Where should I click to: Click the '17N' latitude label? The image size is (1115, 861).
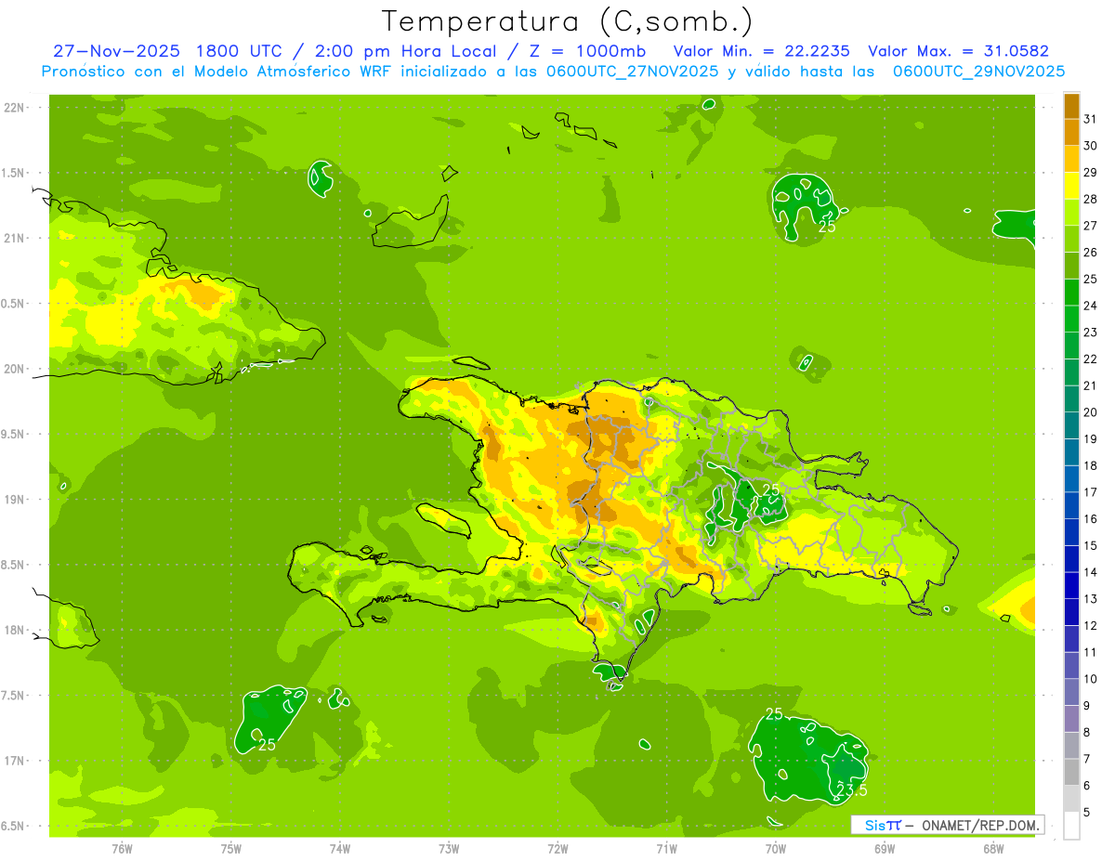click(14, 762)
